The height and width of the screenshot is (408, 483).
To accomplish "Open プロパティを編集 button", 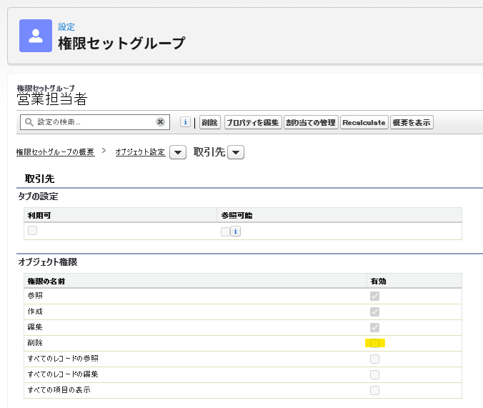I will (x=253, y=122).
